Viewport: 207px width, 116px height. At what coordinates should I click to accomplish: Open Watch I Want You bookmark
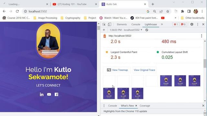[114, 18]
